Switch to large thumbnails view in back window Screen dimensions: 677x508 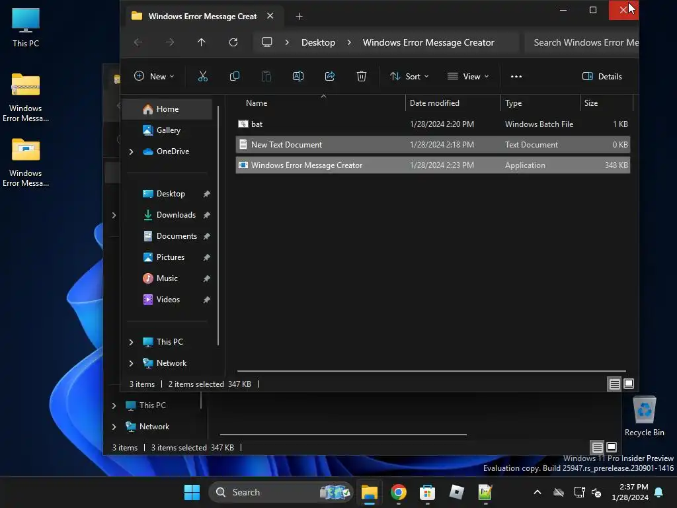[612, 447]
